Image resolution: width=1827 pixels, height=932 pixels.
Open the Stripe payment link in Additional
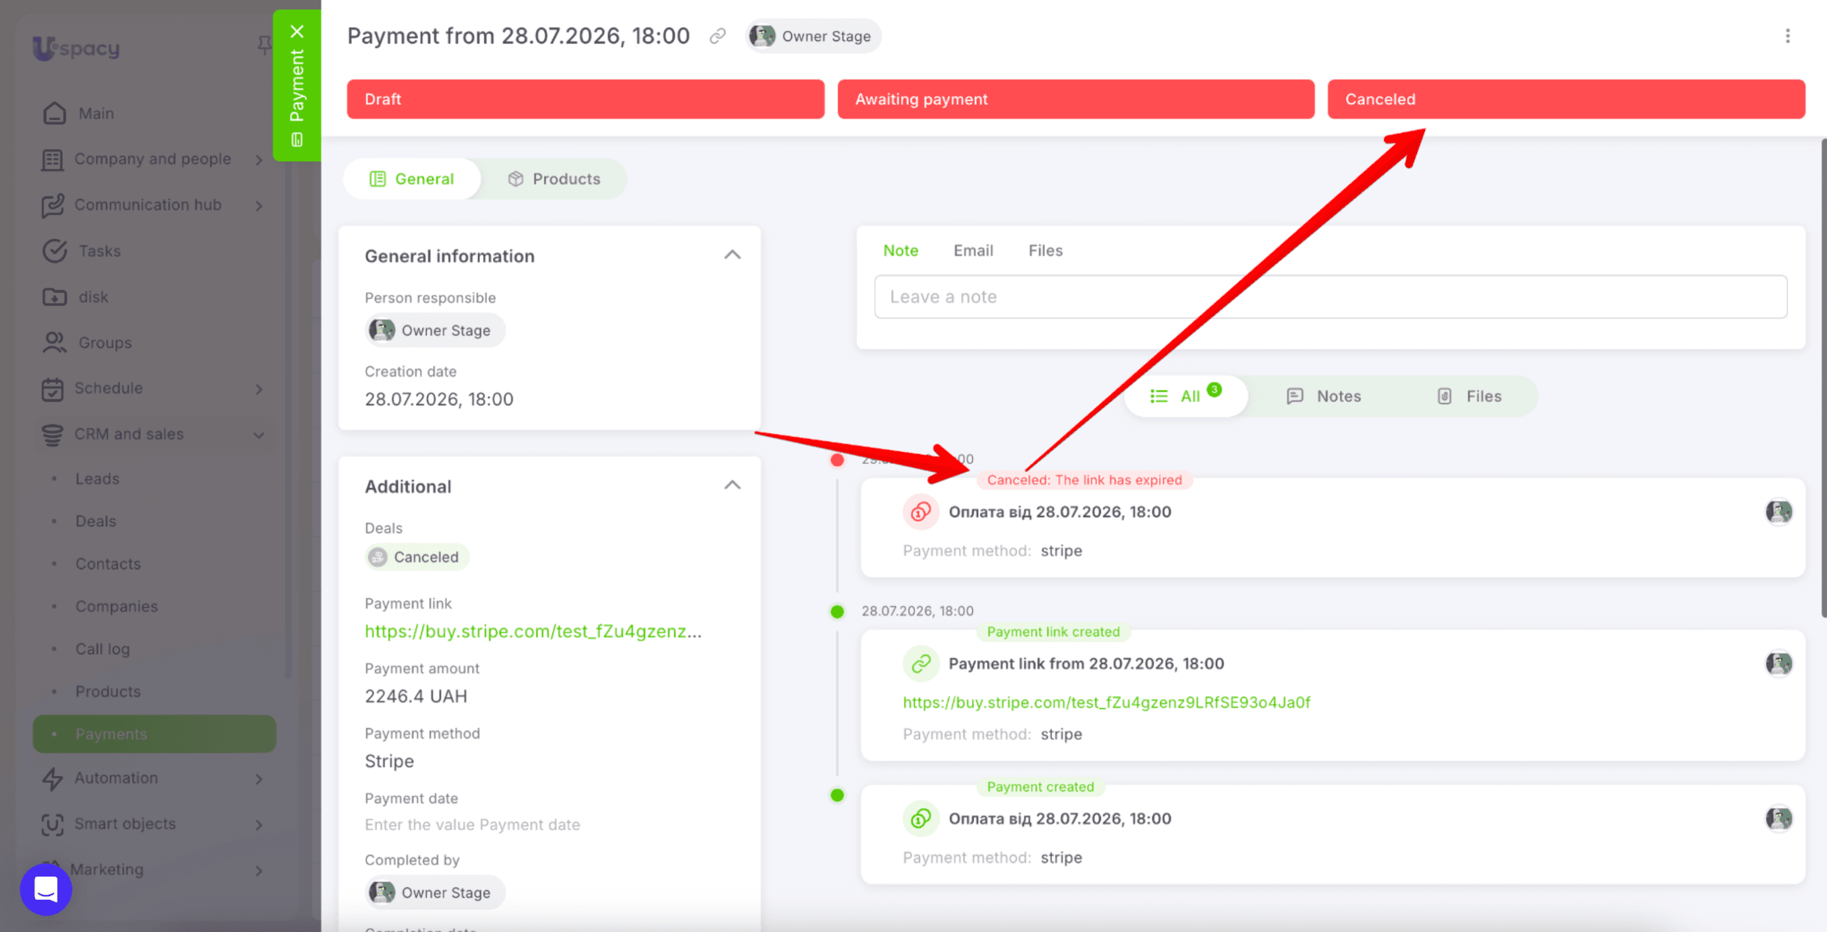coord(533,631)
